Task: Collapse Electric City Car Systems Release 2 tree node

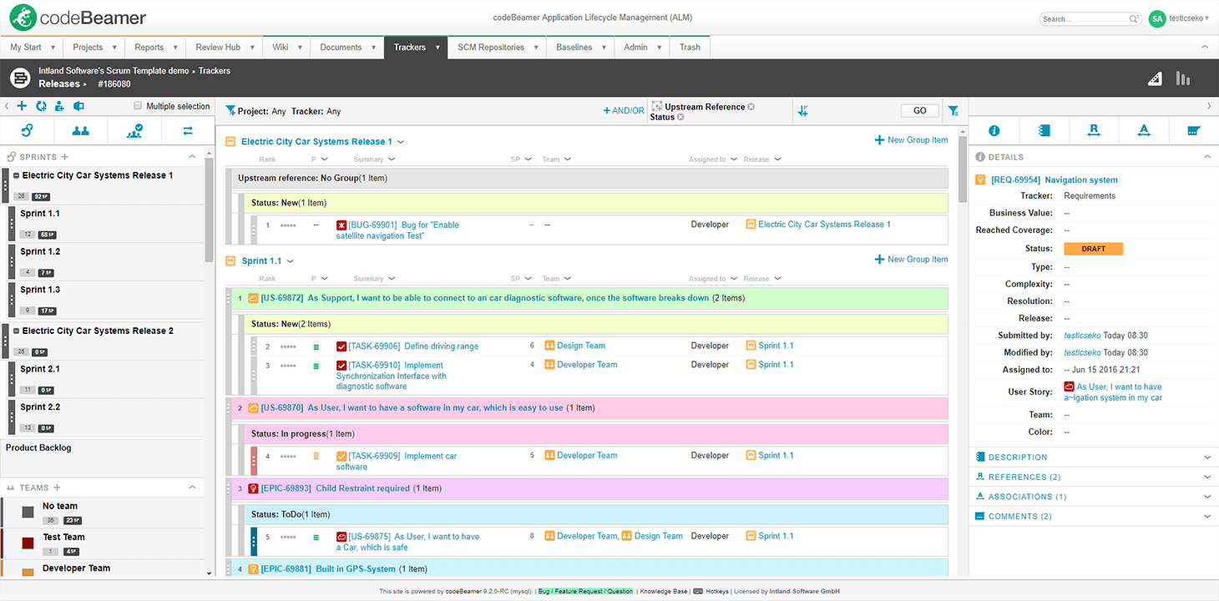Action: [x=17, y=331]
